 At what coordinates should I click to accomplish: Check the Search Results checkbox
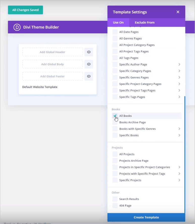(115, 199)
